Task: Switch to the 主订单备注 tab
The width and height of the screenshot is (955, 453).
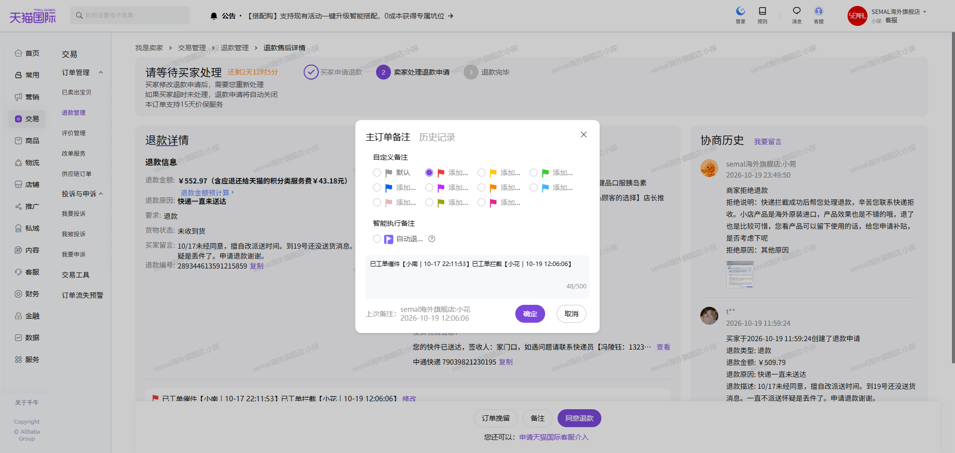Action: pos(388,137)
